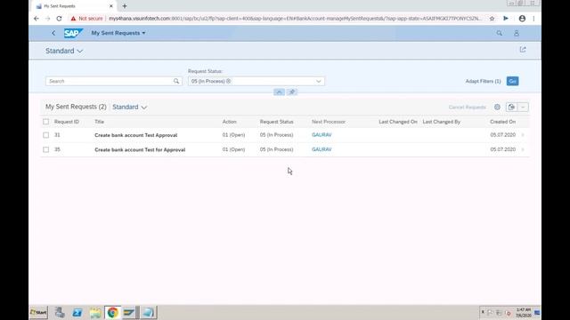Tick the checkbox for request 35
The image size is (570, 320).
pos(45,149)
